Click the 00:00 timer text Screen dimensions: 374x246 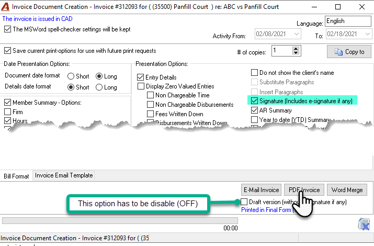pyautogui.click(x=230, y=228)
